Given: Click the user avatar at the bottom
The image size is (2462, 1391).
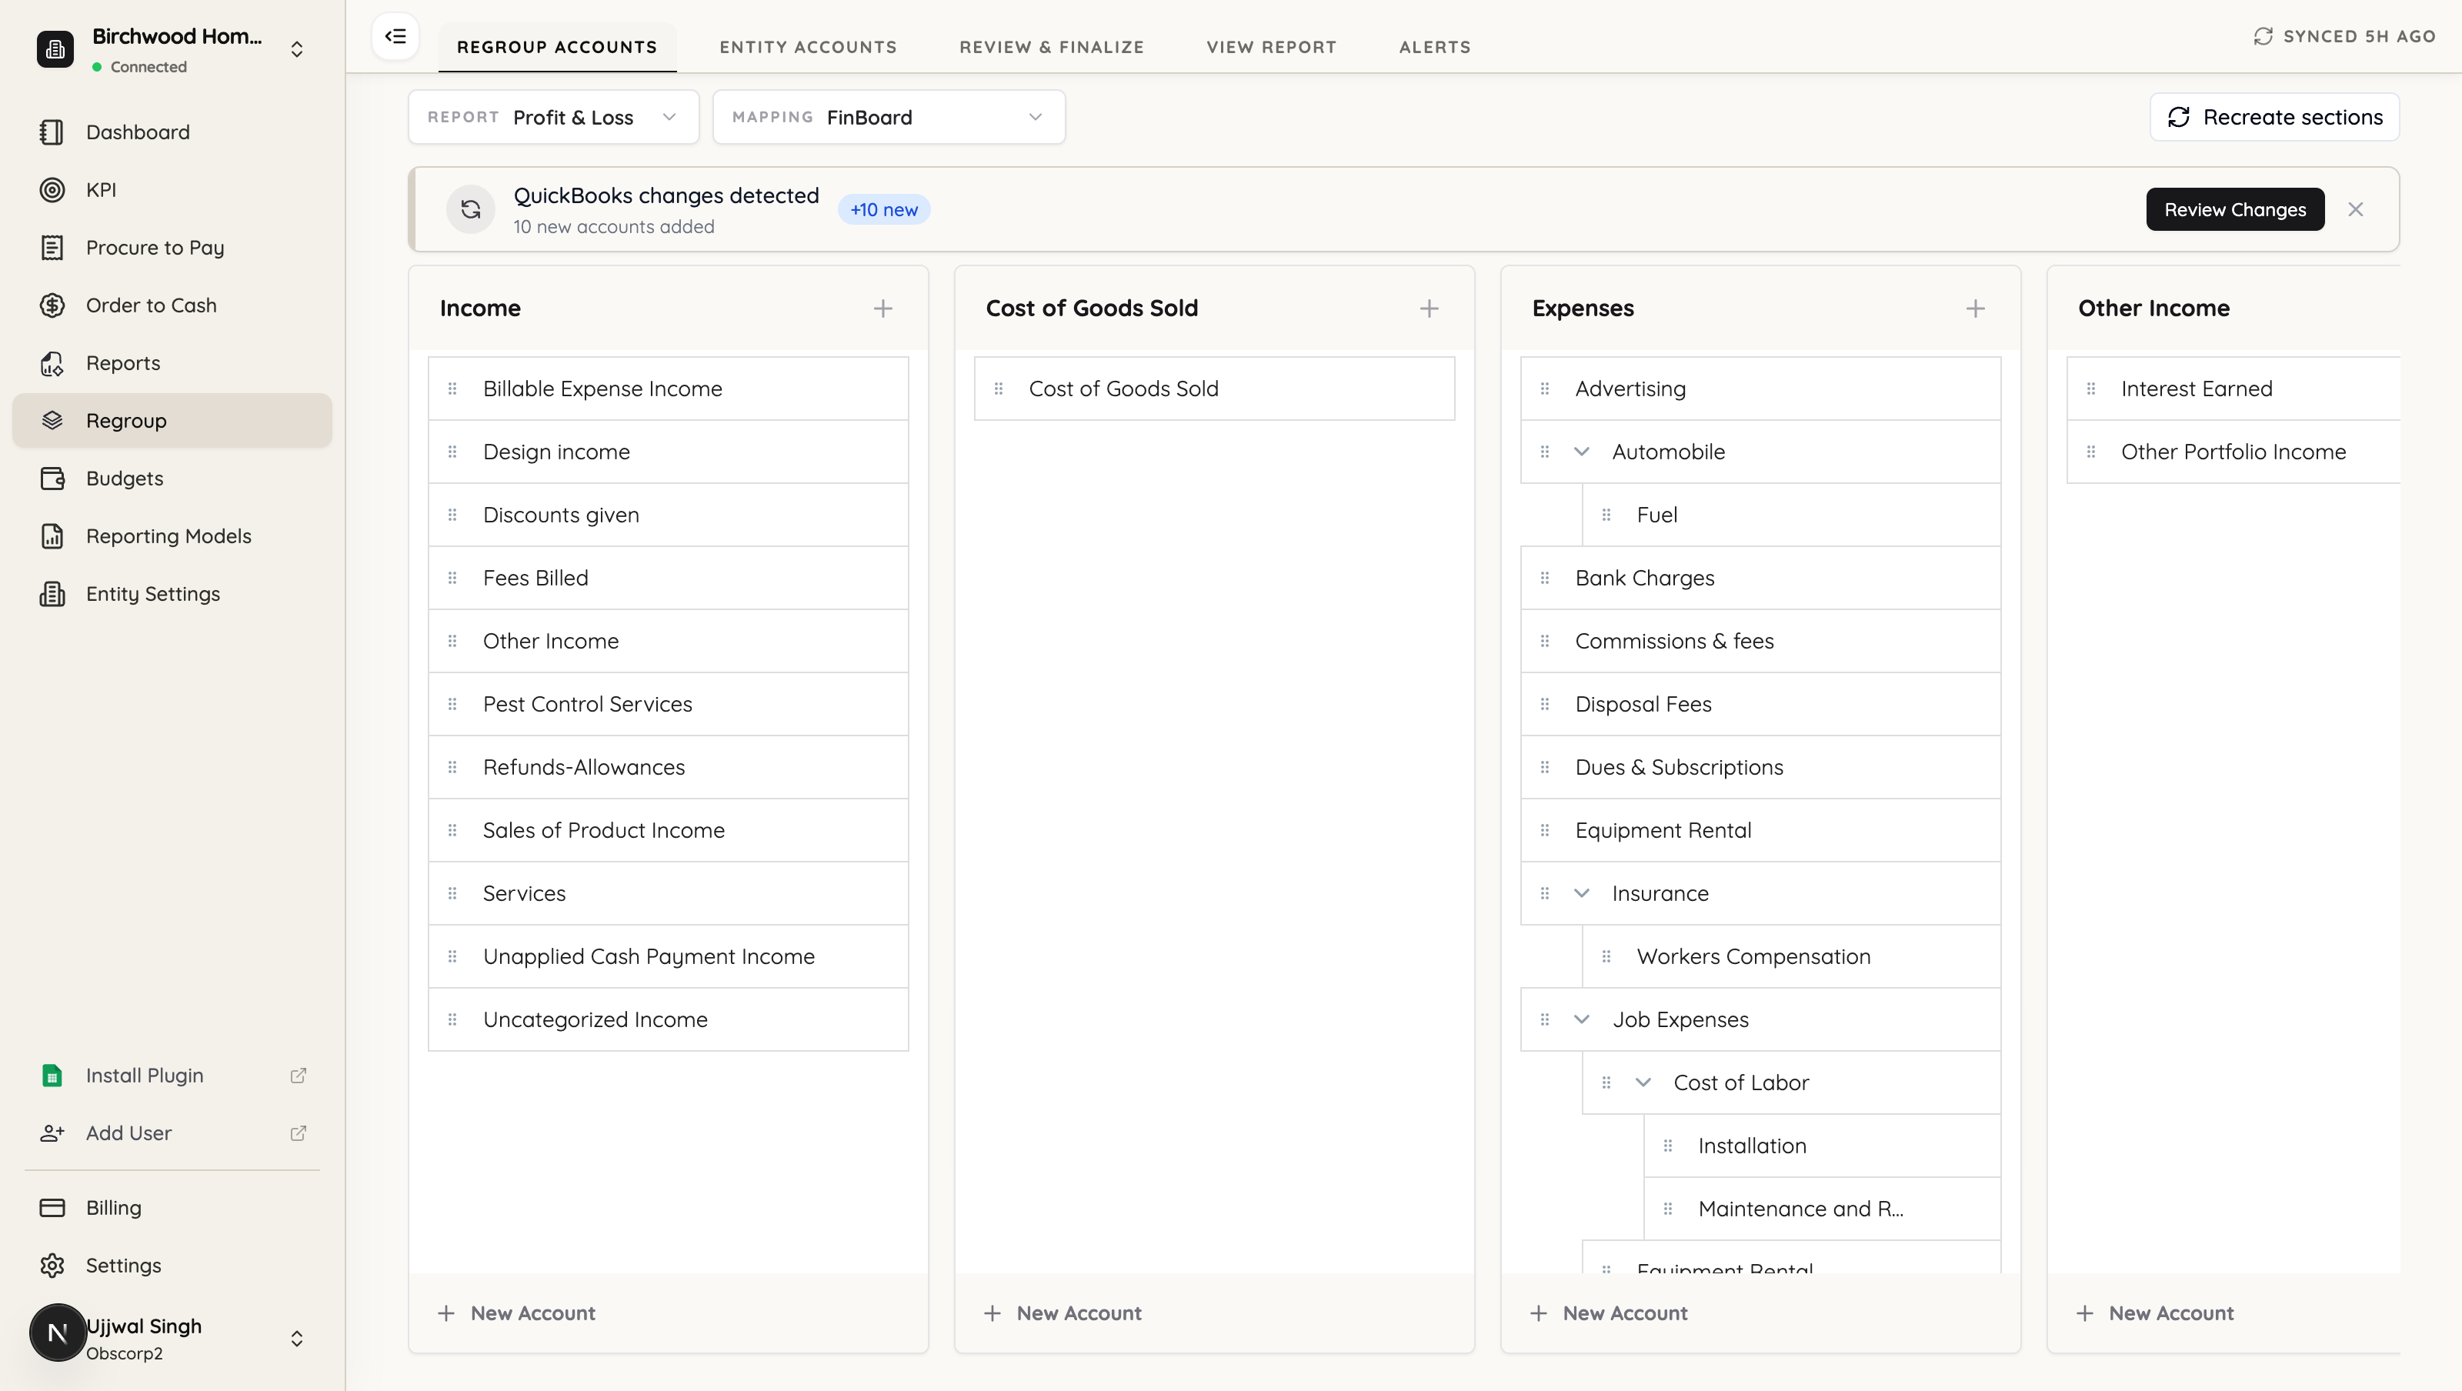Looking at the screenshot, I should tap(58, 1333).
